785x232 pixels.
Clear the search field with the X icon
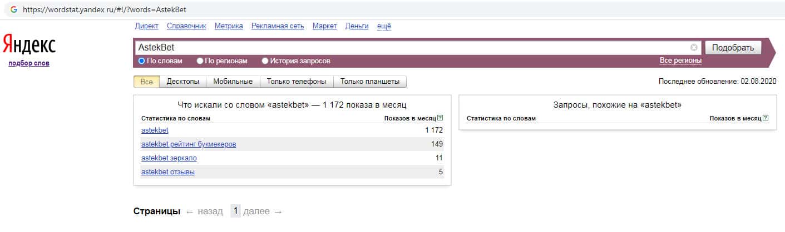tap(694, 48)
